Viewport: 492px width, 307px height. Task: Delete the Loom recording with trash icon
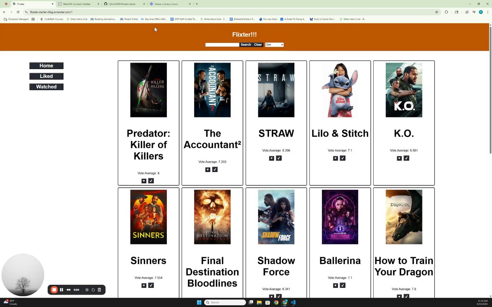[99, 290]
